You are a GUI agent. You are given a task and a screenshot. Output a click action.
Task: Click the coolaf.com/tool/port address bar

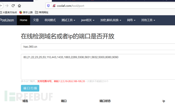(110, 6)
